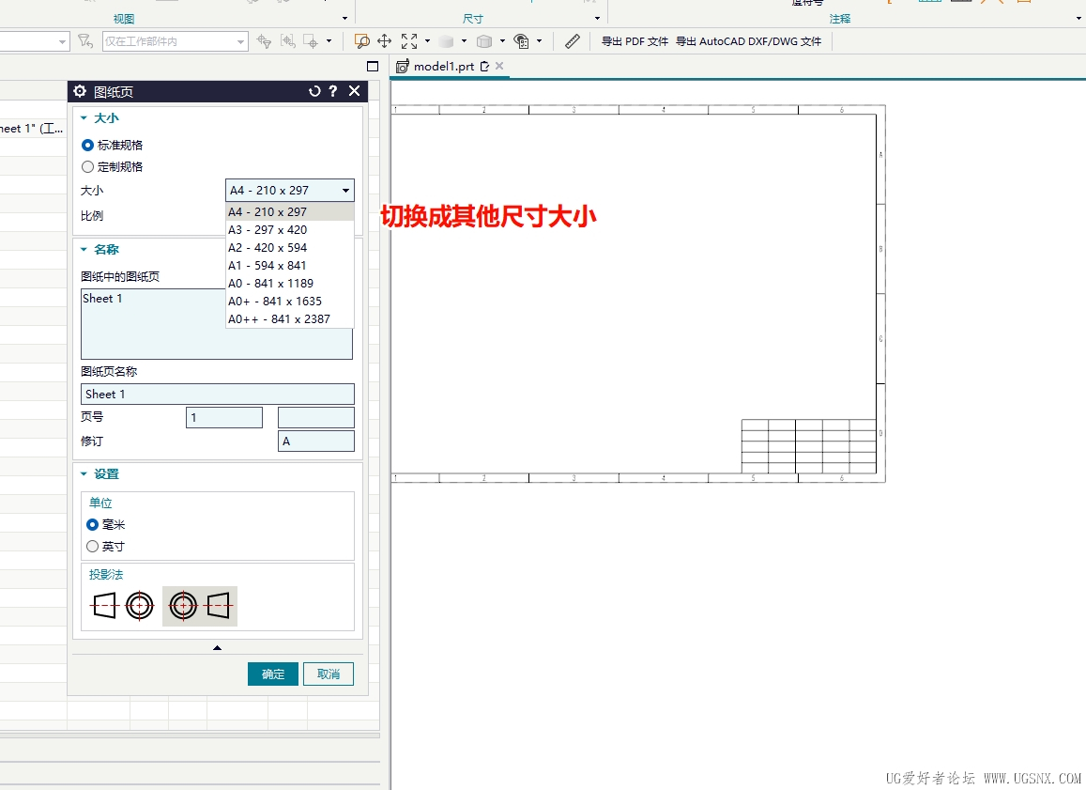1086x790 pixels.
Task: Collapse the 设置 section
Action: pyautogui.click(x=84, y=474)
